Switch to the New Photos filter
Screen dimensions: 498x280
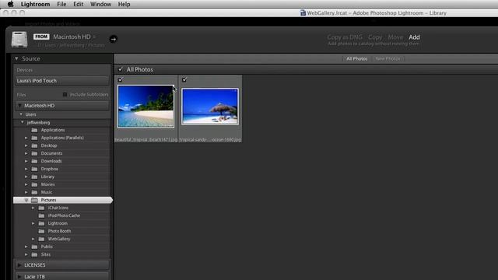[x=388, y=59]
